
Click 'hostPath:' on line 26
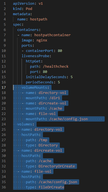tap(31, 135)
